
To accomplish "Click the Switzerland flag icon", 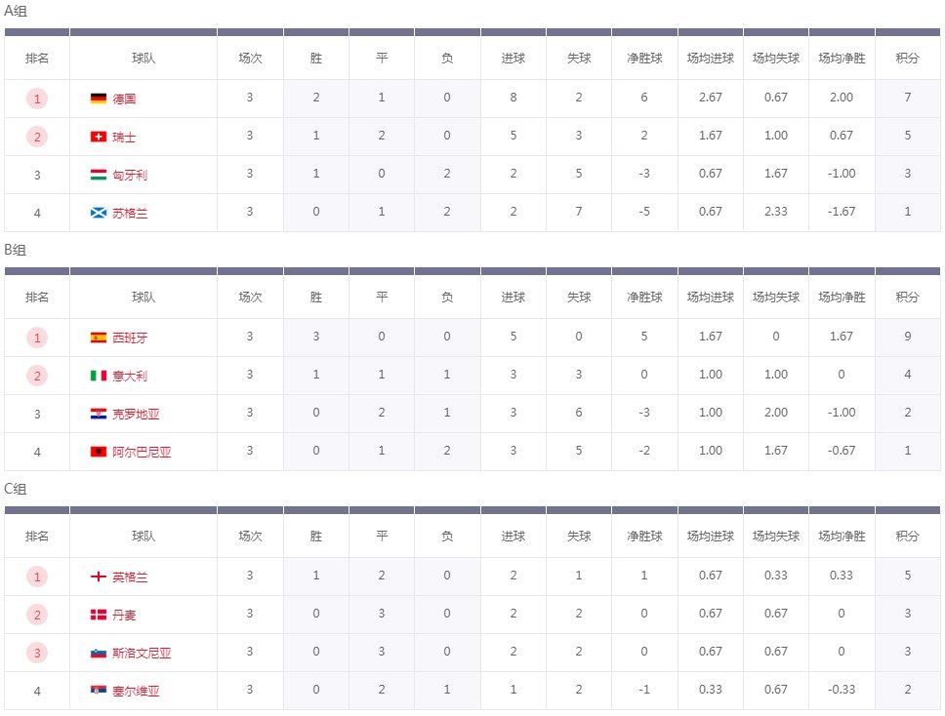I will 99,137.
